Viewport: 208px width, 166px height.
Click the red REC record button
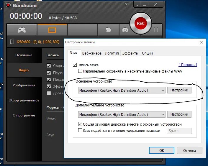click(141, 24)
